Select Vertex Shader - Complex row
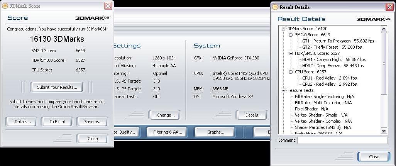Image resolution: width=396 pixels, height=166 pixels. 323,121
